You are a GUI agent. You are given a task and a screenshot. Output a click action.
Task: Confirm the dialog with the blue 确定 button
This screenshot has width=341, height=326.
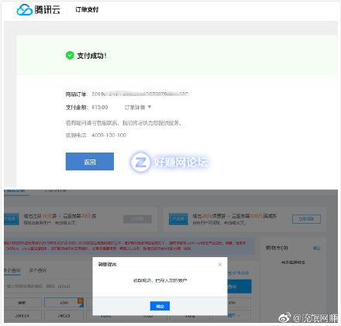coord(160,306)
